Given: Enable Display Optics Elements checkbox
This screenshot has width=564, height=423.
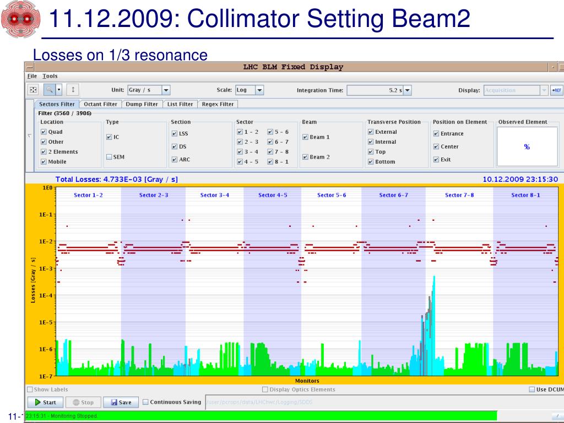Looking at the screenshot, I should [x=265, y=389].
